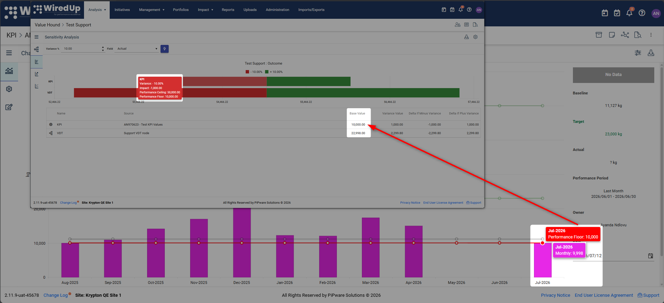Click the Support VDT node source cell

click(x=137, y=133)
